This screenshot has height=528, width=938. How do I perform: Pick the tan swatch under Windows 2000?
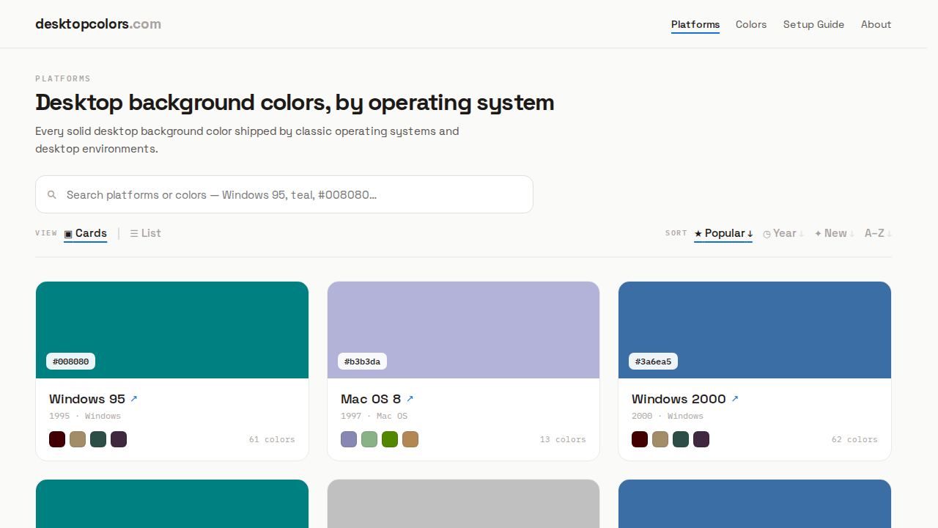pos(660,439)
